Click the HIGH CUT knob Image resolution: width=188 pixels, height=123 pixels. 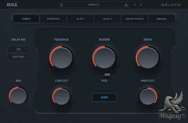(148, 96)
